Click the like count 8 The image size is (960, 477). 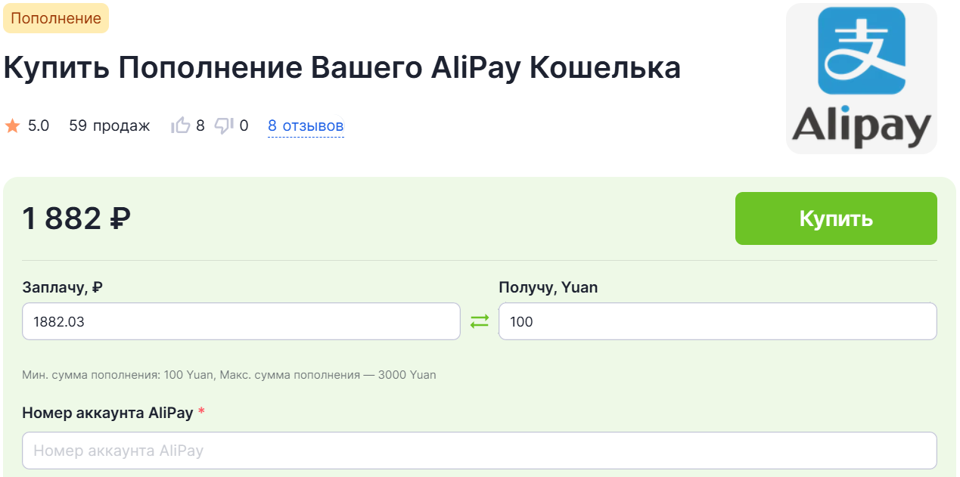(200, 125)
